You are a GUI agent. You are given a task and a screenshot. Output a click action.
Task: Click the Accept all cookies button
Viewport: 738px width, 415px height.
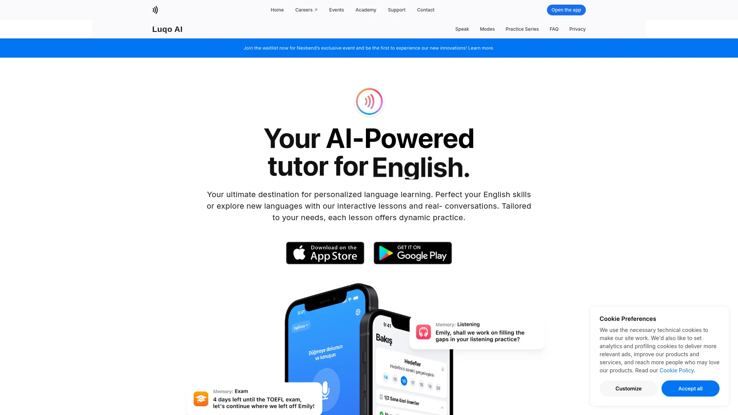tap(690, 388)
